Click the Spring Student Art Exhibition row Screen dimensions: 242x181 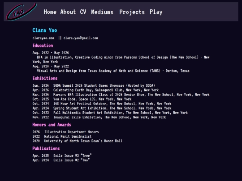pos(102,108)
